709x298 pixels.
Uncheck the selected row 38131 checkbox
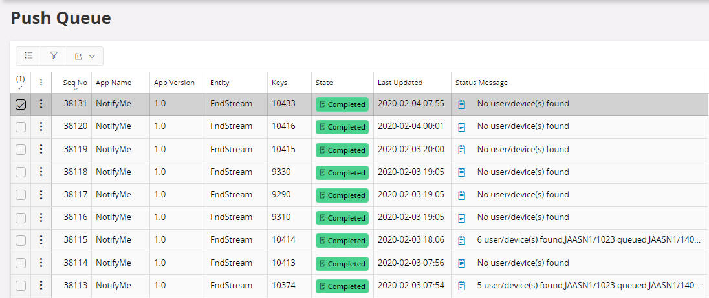(21, 104)
